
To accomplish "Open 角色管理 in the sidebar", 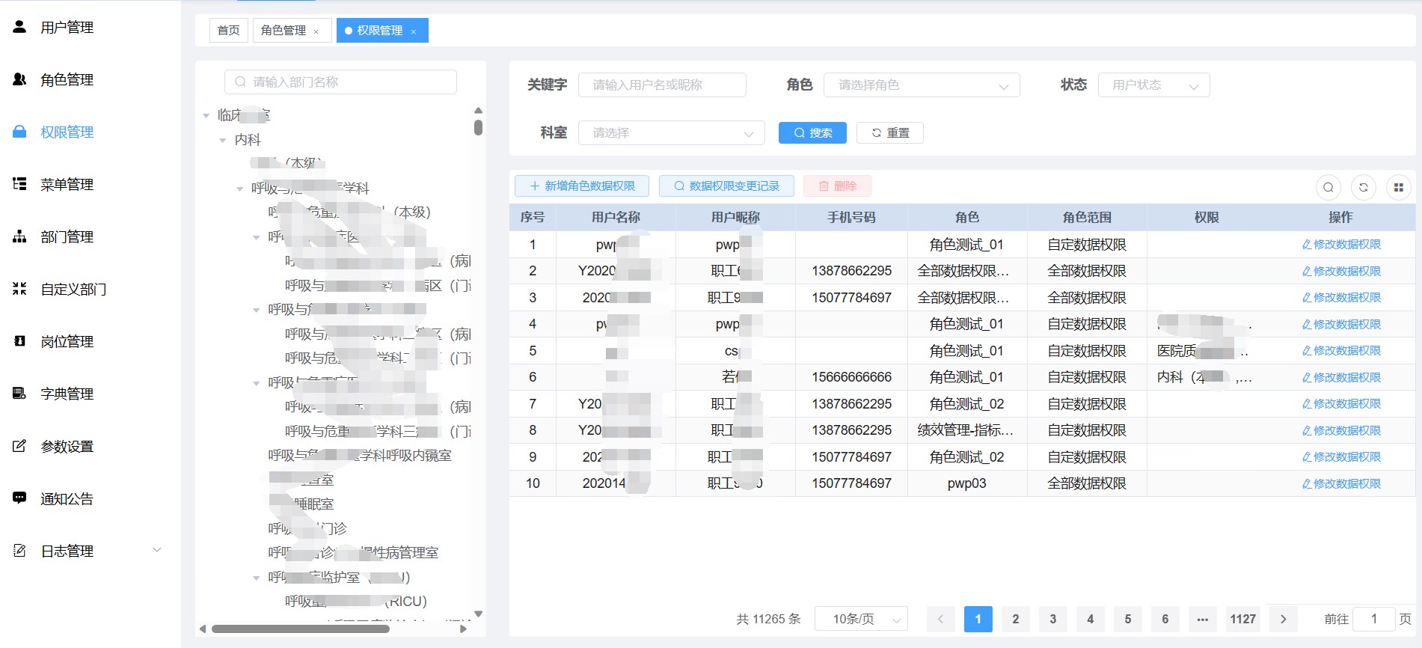I will 67,80.
